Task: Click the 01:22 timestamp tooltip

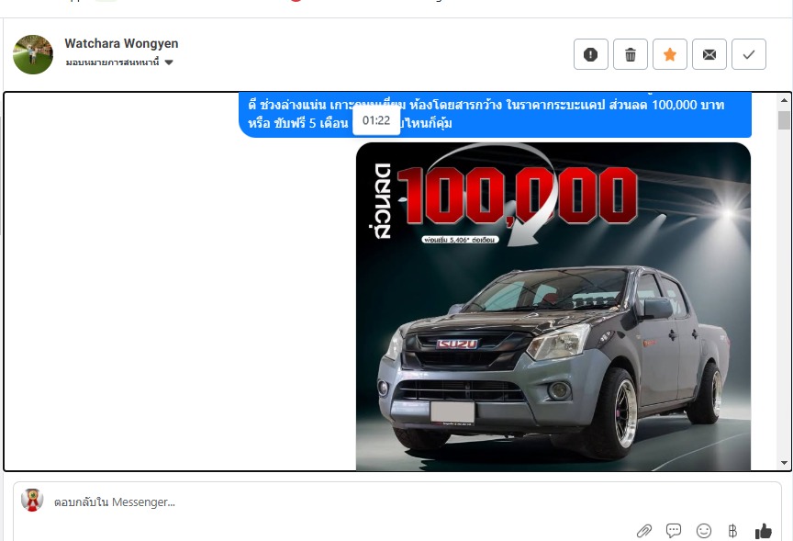Action: pos(376,120)
